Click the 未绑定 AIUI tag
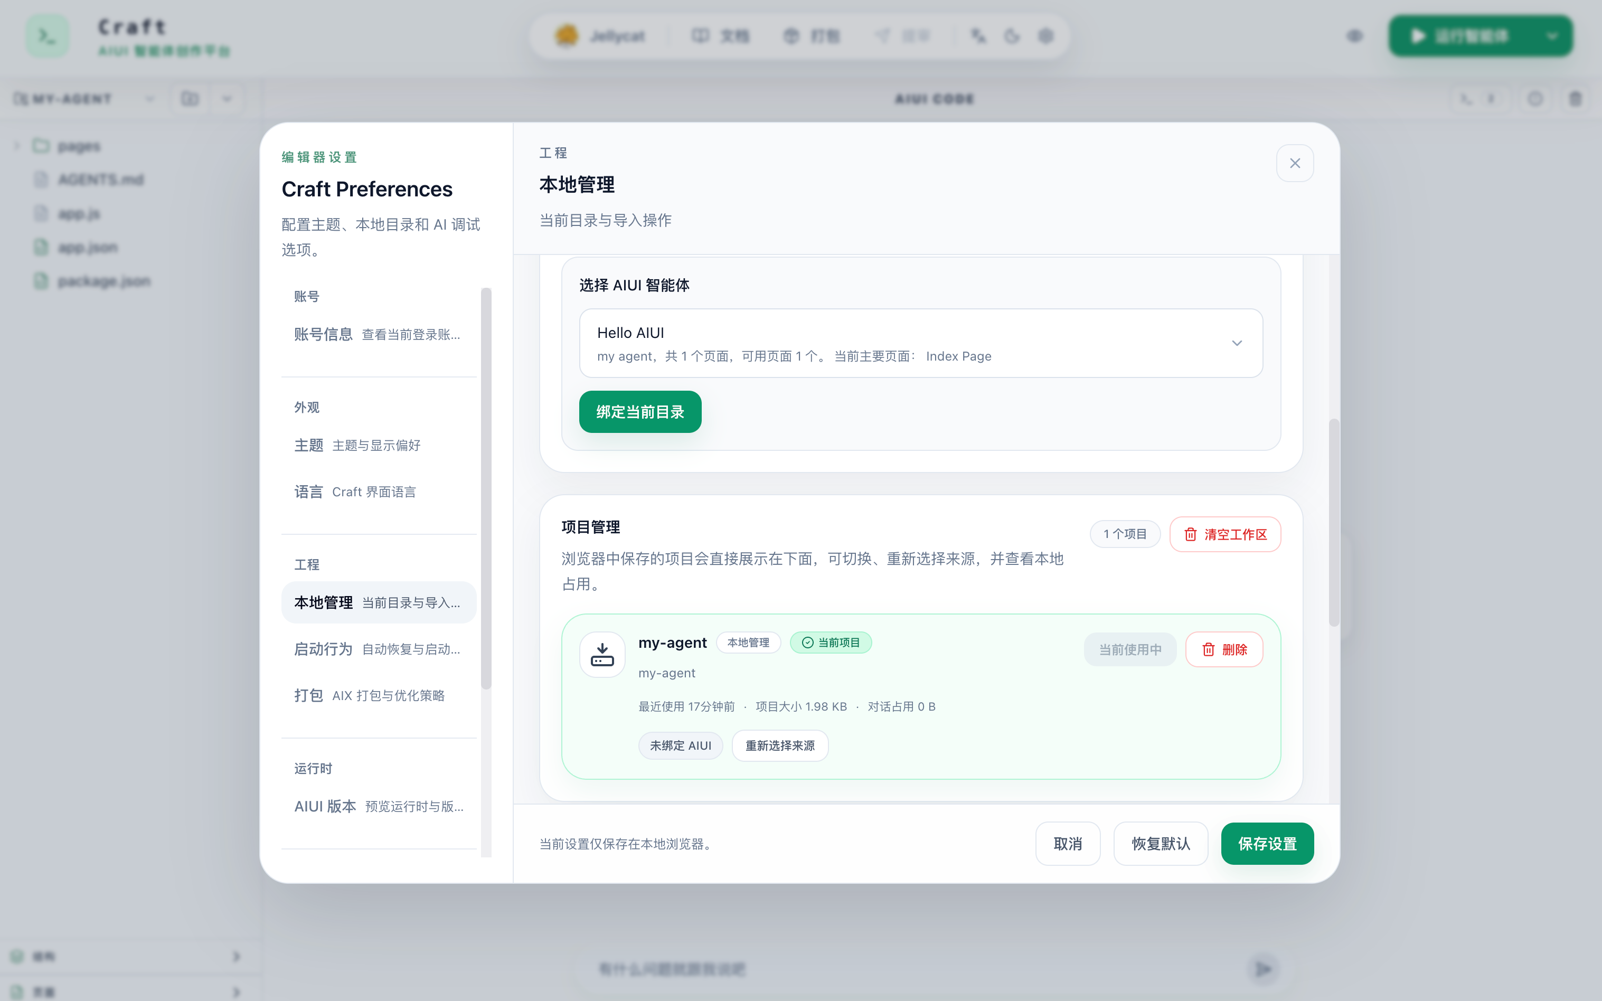The height and width of the screenshot is (1001, 1602). pos(681,745)
